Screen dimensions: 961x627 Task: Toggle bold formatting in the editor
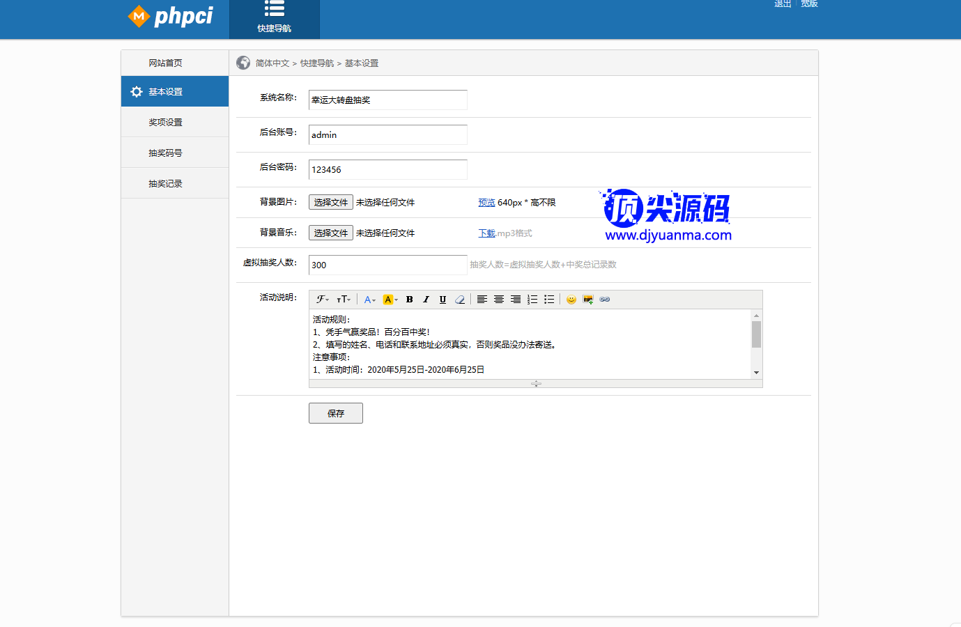click(x=409, y=300)
